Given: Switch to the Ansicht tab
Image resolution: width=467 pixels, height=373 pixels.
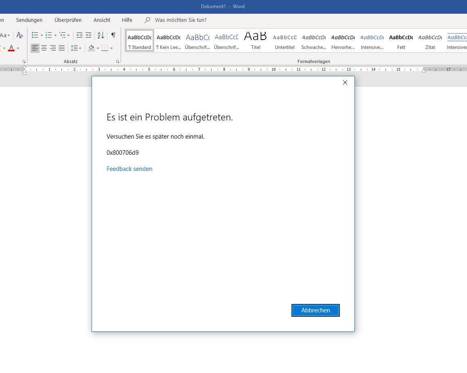Looking at the screenshot, I should 102,20.
